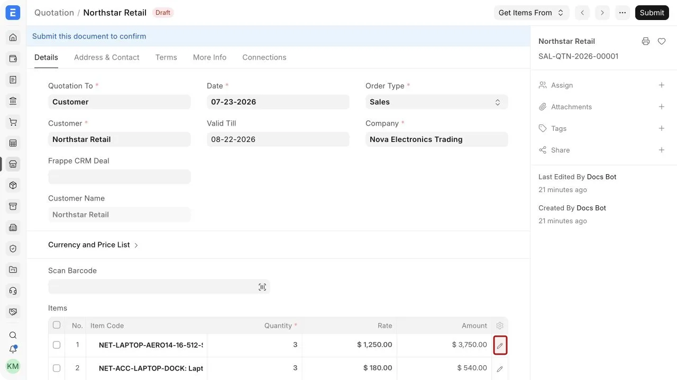Screen dimensions: 677x380
Task: Open the wallet icon in sidebar
Action: [13, 59]
